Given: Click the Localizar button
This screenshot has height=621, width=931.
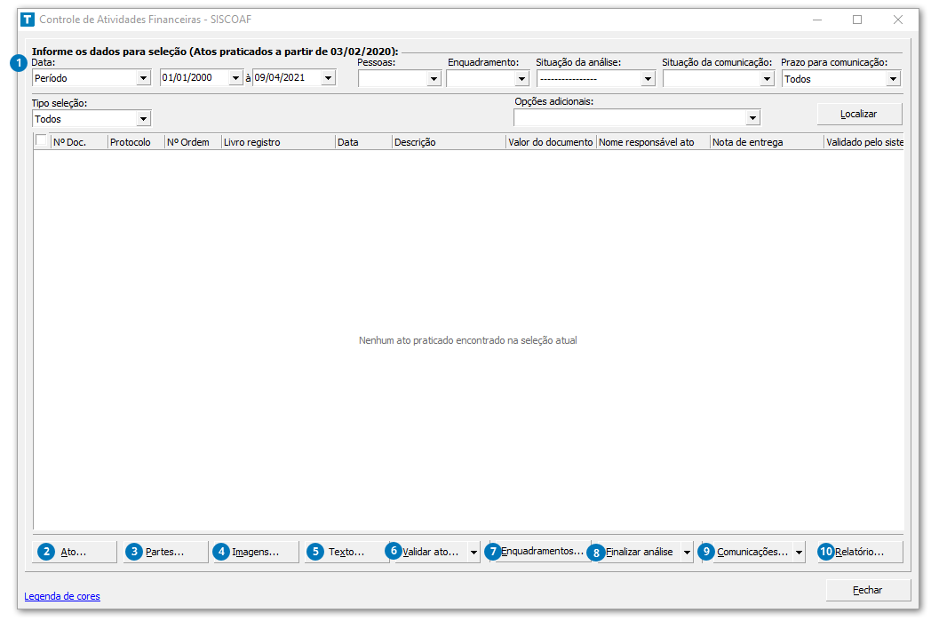Looking at the screenshot, I should click(859, 114).
